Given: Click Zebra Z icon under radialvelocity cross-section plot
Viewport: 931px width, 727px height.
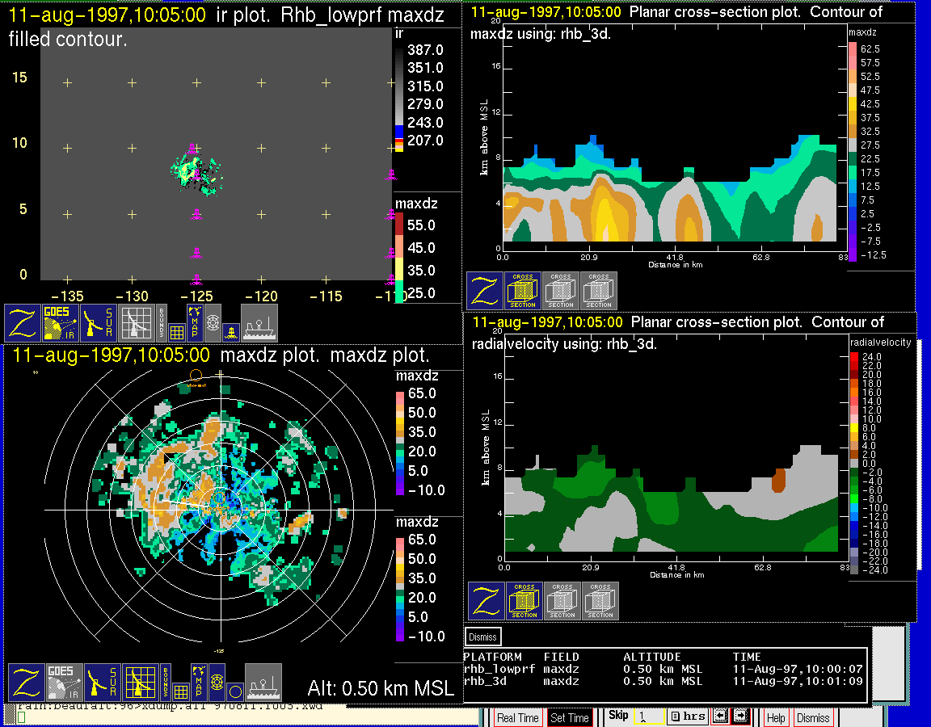Looking at the screenshot, I should 487,601.
